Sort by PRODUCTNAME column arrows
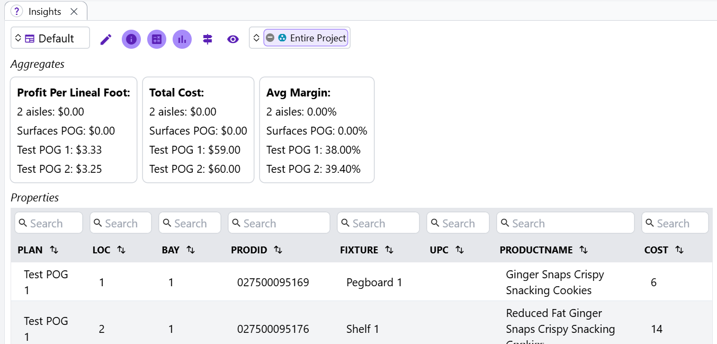The width and height of the screenshot is (717, 344). tap(584, 250)
